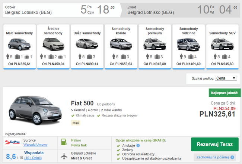
Task: Click the Rezerwuj Teraz button
Action: (214, 144)
